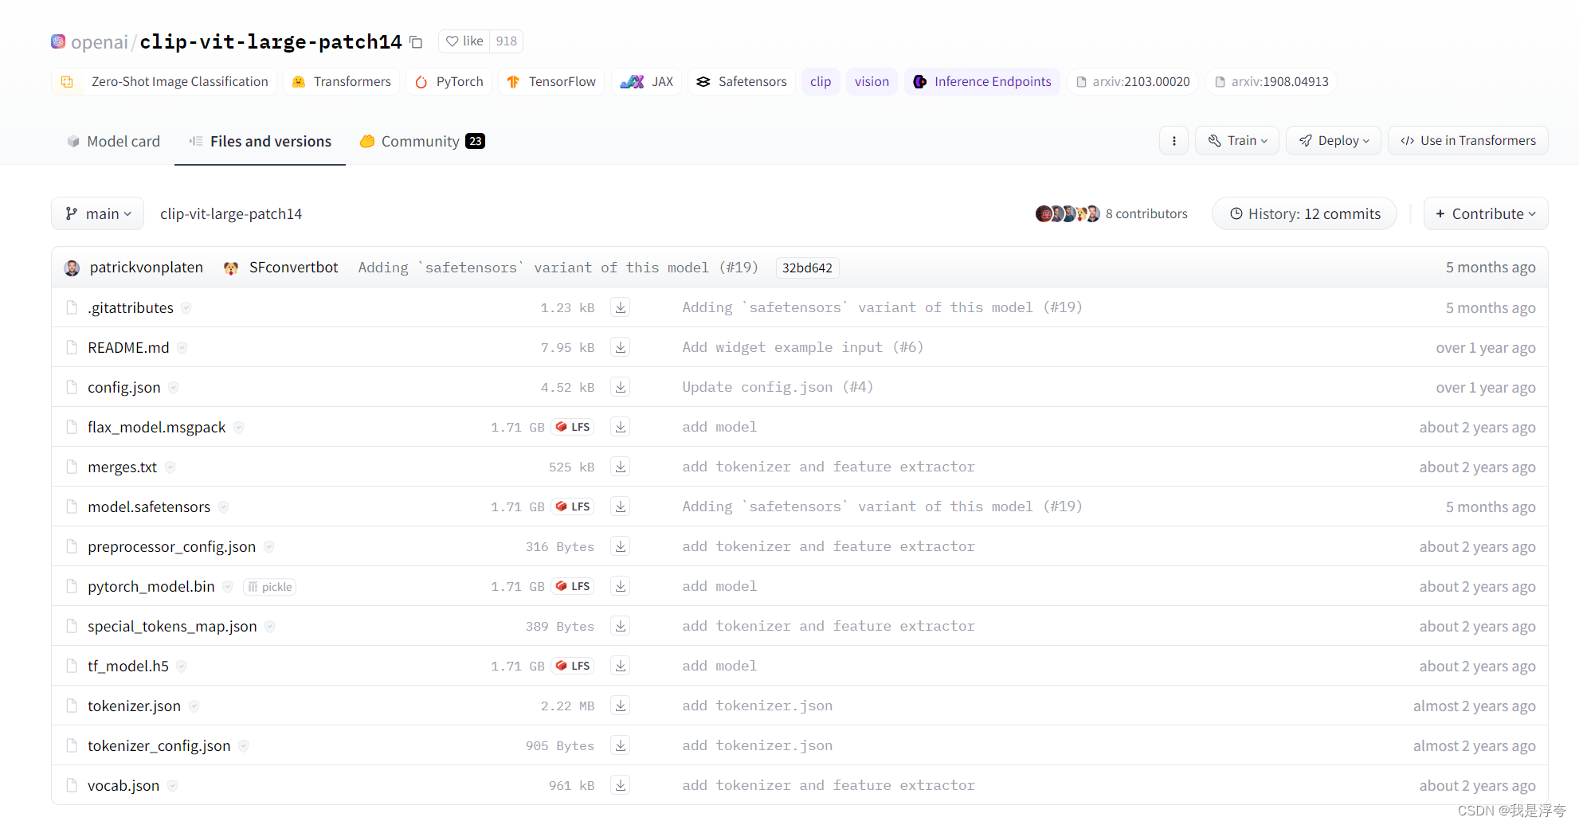Open the 'Add widget example input (#6)' commit
This screenshot has height=825, width=1579.
(x=802, y=347)
